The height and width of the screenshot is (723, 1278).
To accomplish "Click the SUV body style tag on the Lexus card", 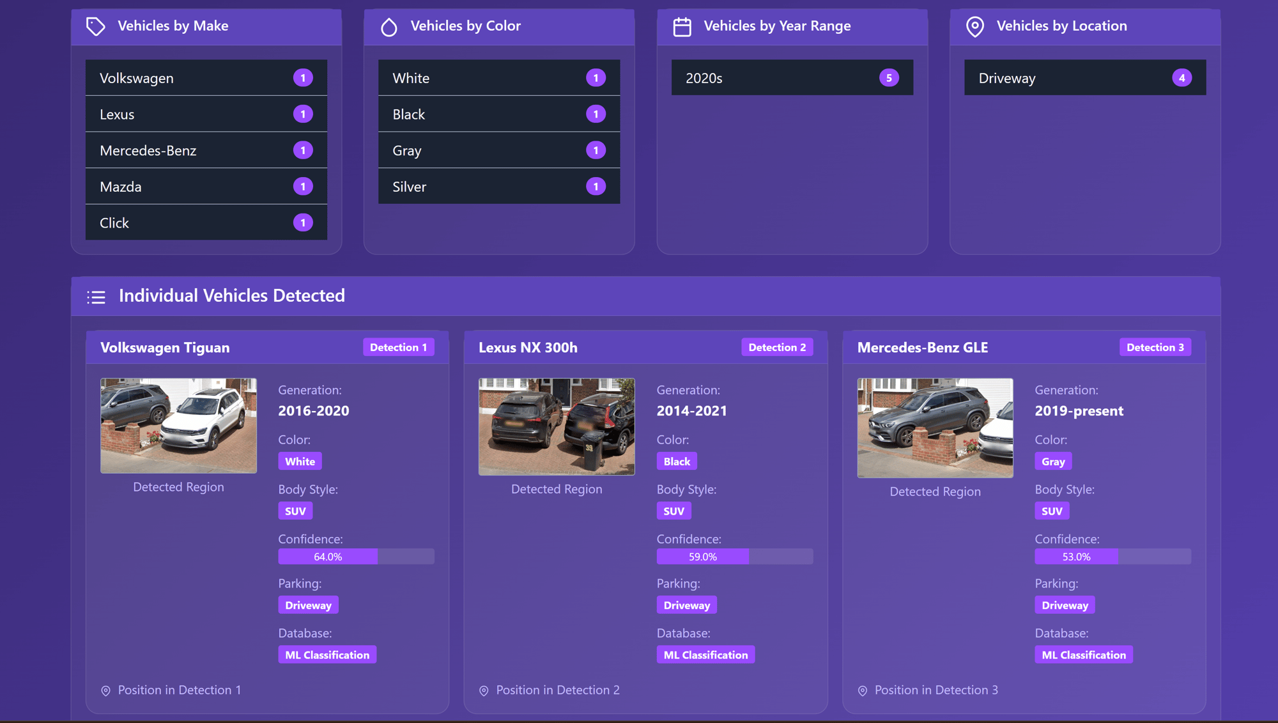I will click(x=674, y=511).
